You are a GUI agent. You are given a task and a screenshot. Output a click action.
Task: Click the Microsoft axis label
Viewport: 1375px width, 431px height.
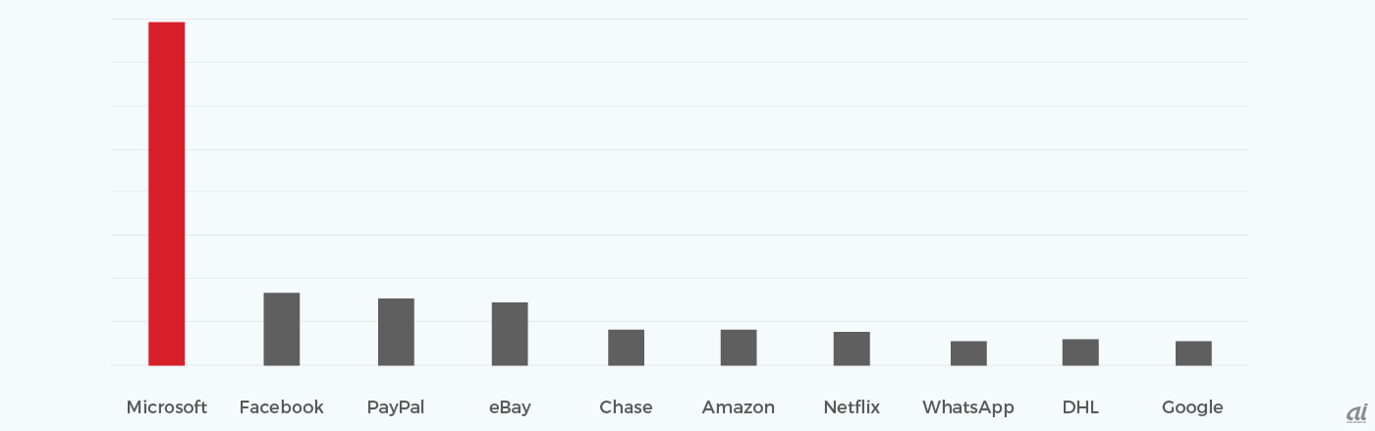point(167,407)
